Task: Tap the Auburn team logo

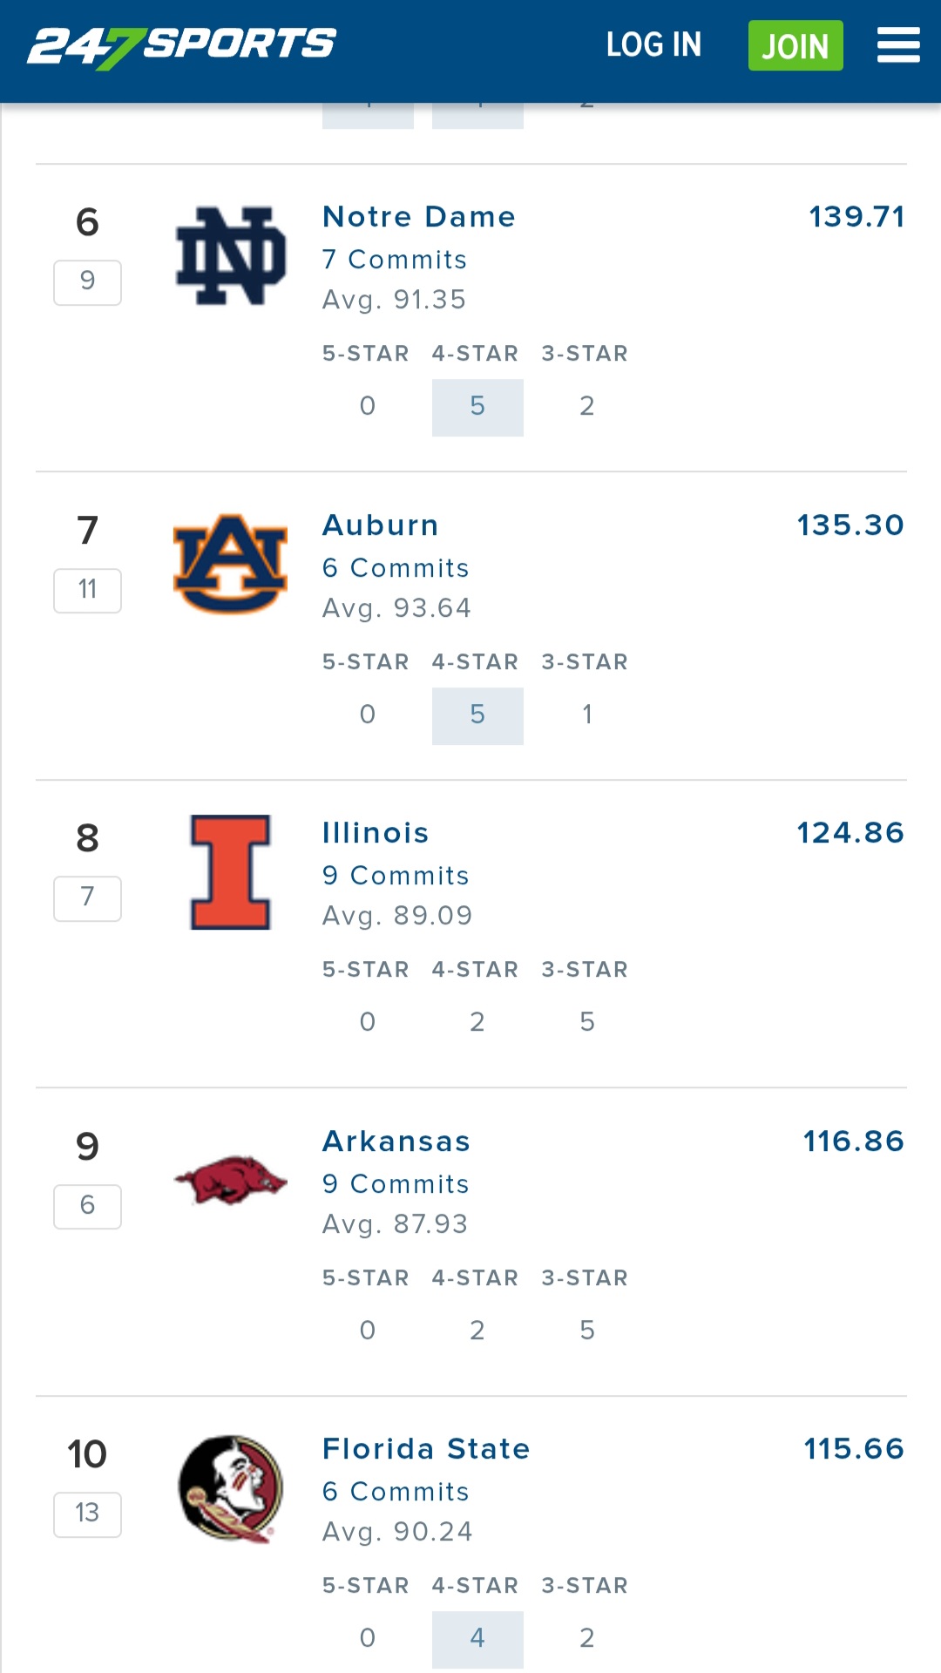Action: coord(231,564)
